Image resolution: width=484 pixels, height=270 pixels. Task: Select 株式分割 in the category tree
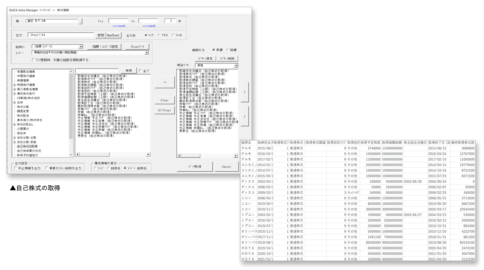(23, 107)
